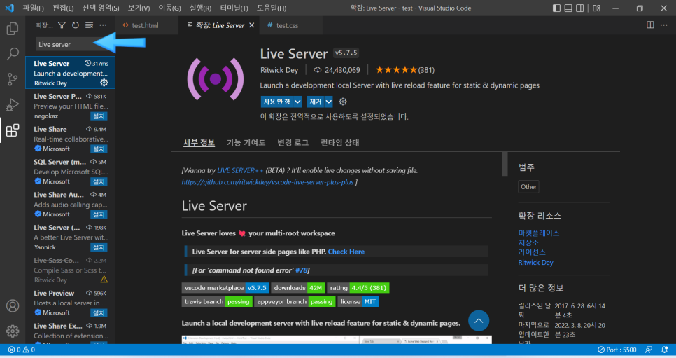Toggle secondary side bar layout icon
Viewport: 676px width, 358px height.
pyautogui.click(x=580, y=8)
